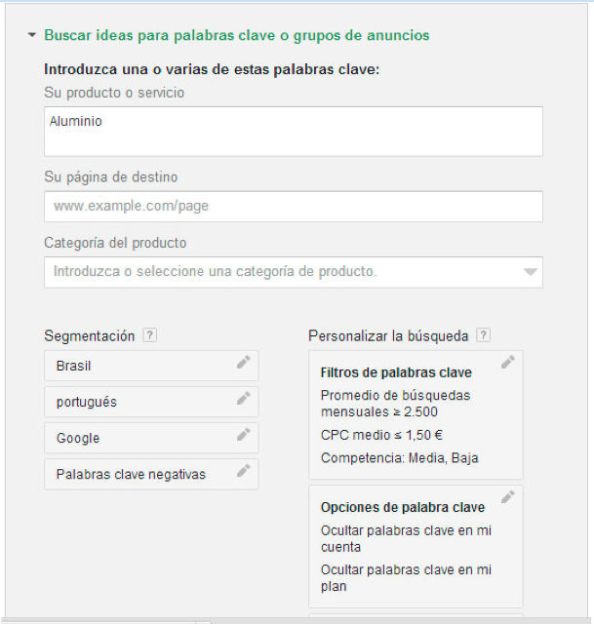
Task: Click pencil icon for Filtros de palabras clave
Action: pyautogui.click(x=507, y=363)
